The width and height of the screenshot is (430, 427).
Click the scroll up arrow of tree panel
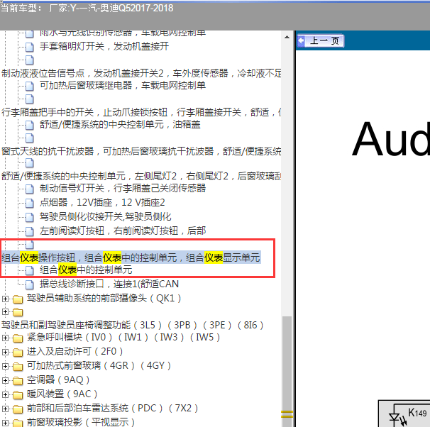click(x=287, y=37)
